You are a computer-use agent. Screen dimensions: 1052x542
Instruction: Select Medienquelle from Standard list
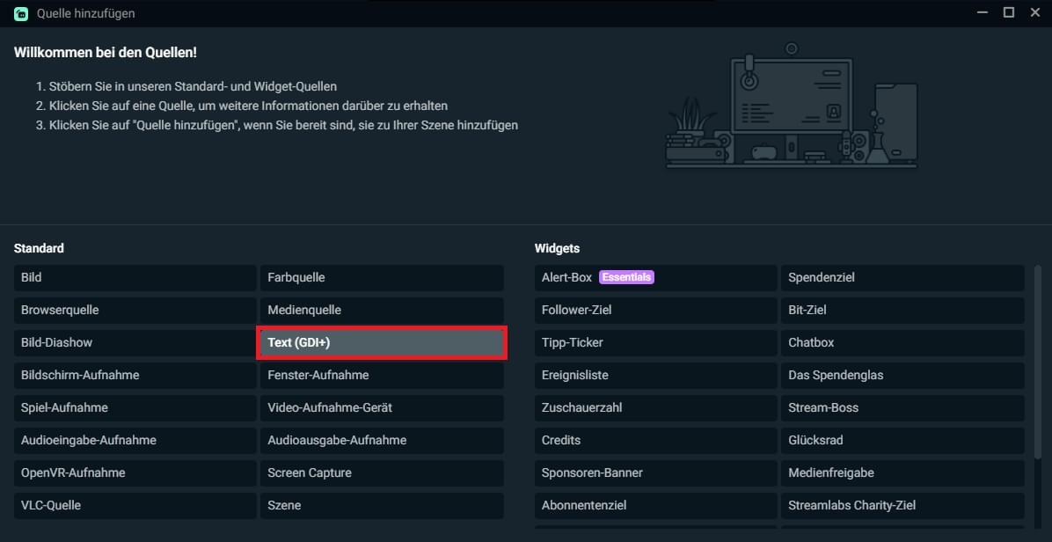click(381, 311)
